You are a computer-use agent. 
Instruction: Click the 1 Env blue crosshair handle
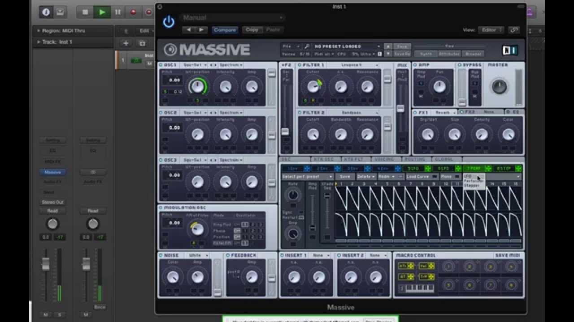(x=307, y=169)
